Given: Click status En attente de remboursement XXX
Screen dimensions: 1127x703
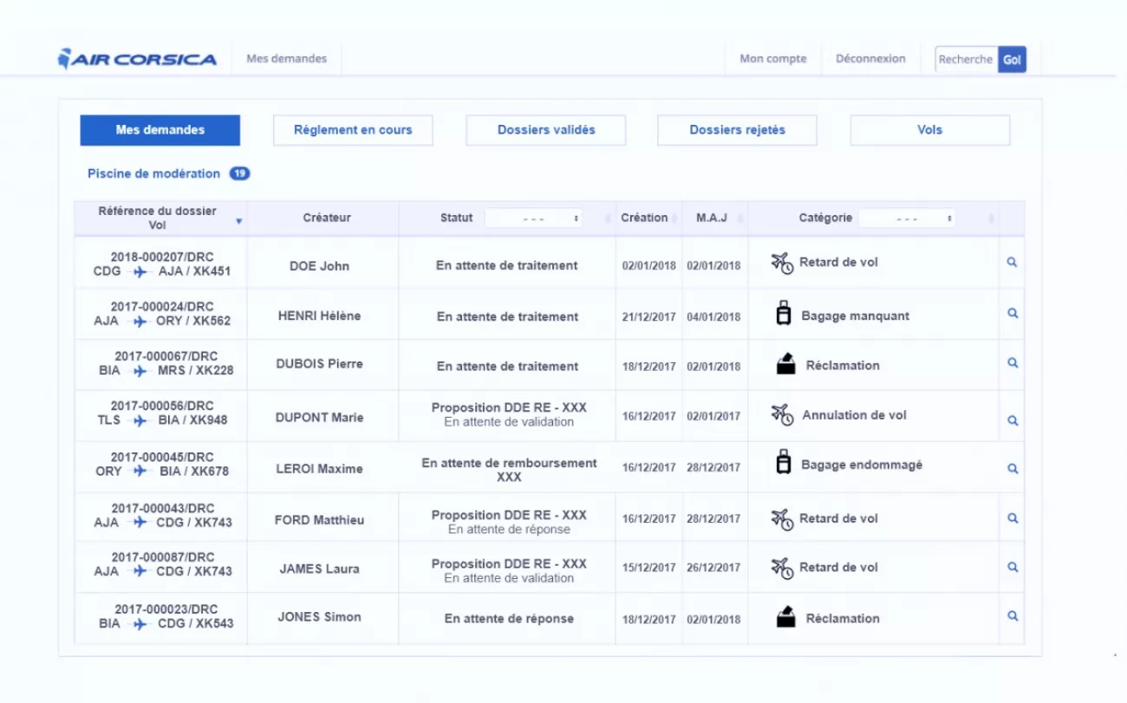Looking at the screenshot, I should [x=509, y=470].
